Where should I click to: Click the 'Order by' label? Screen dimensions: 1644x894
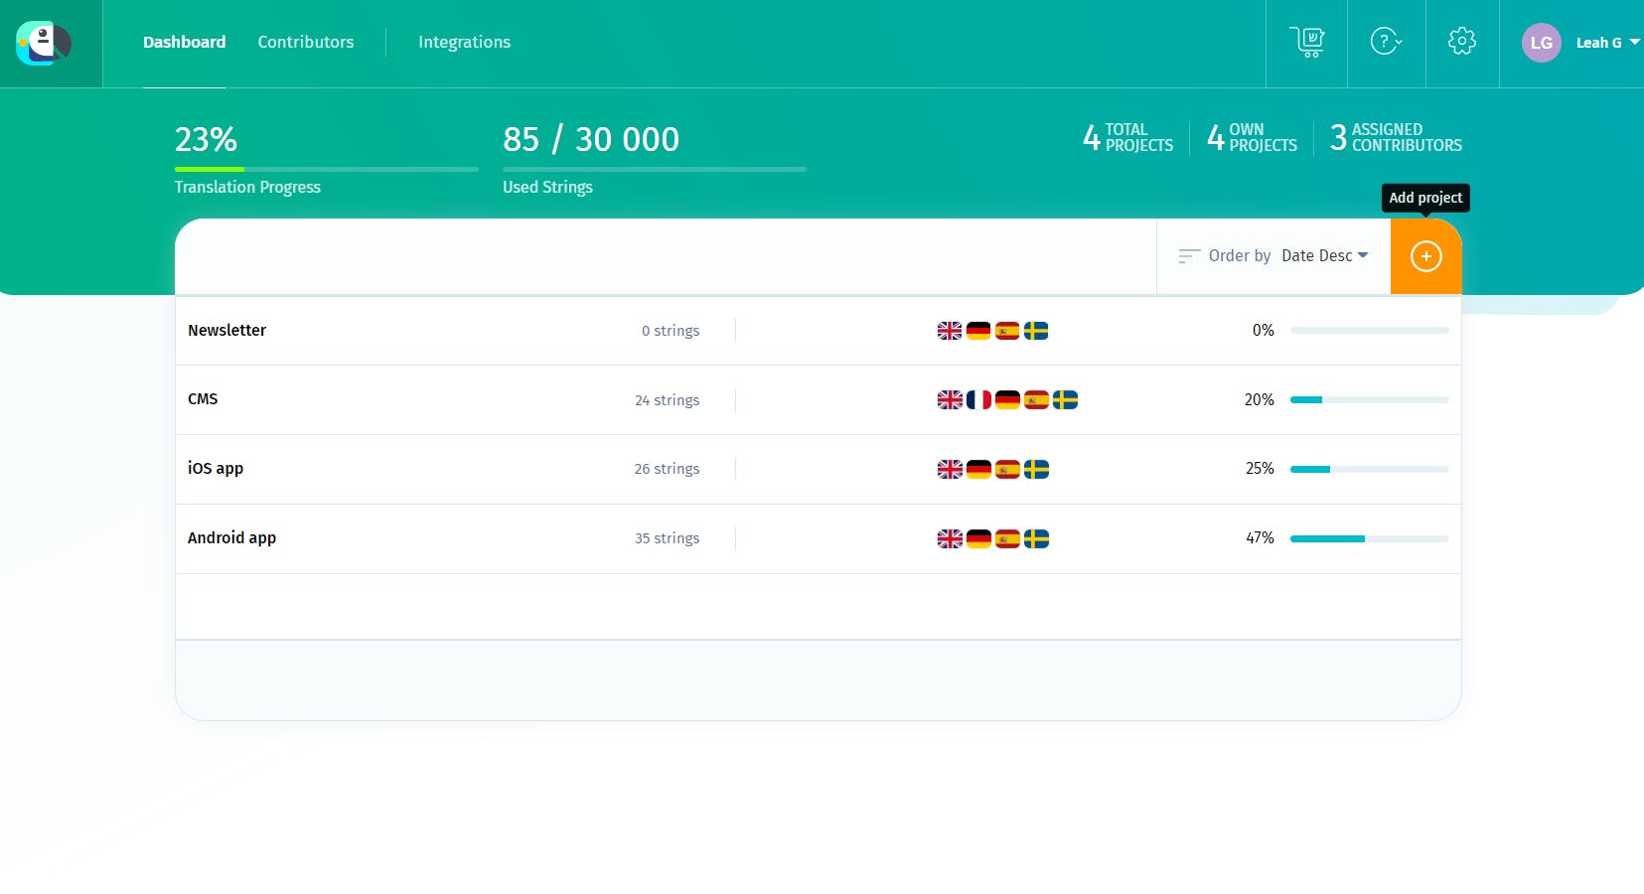[x=1240, y=255]
